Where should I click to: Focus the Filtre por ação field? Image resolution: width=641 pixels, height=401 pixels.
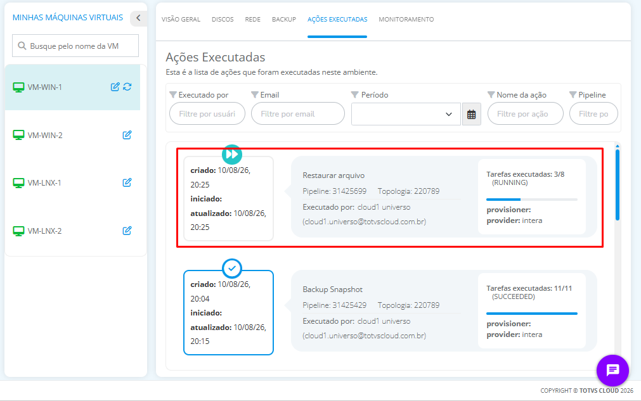pos(526,113)
